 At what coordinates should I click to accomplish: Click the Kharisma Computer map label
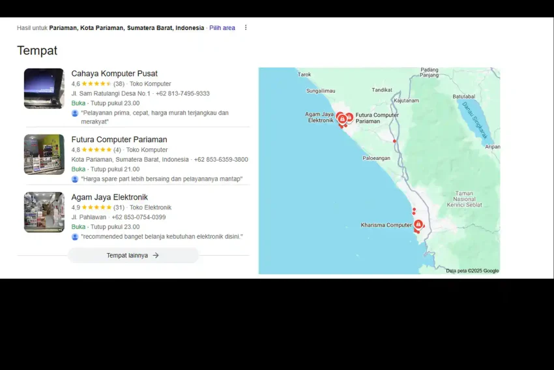(386, 225)
